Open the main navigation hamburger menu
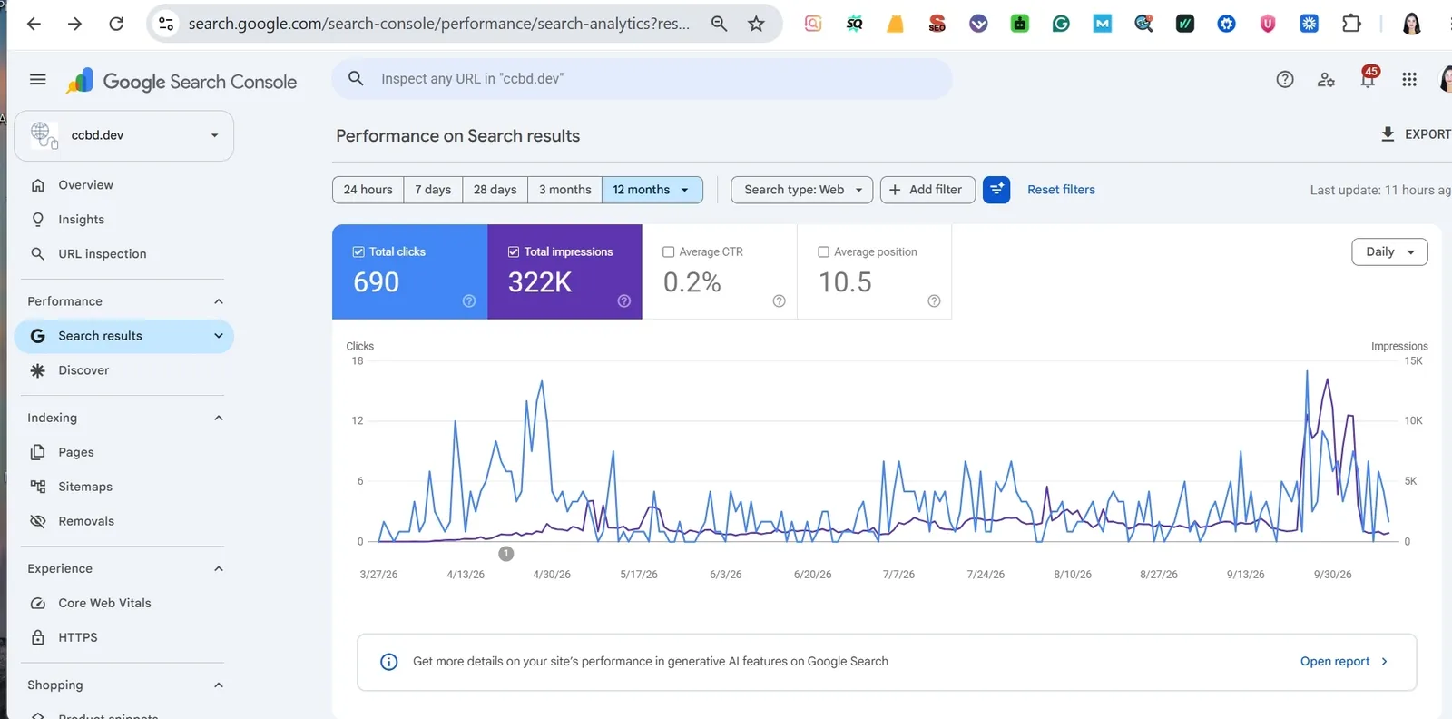This screenshot has height=719, width=1452. tap(38, 80)
